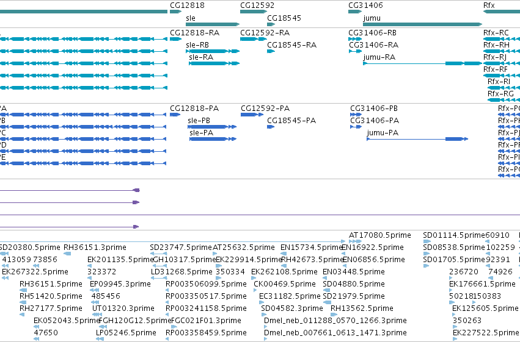This screenshot has width=520, height=342.
Task: Select transcript Rfx-RF
Action: (495, 69)
